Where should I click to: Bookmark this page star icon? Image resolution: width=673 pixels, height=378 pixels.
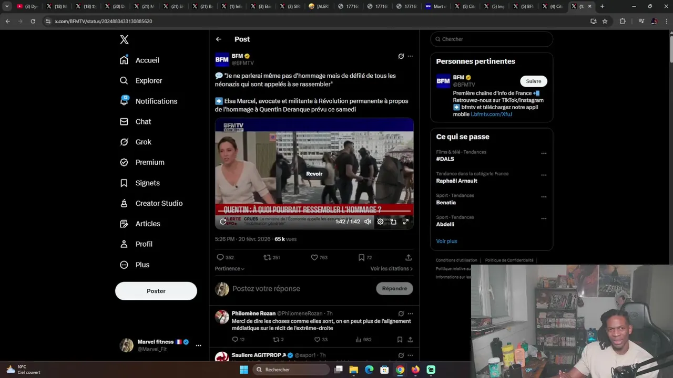click(605, 21)
